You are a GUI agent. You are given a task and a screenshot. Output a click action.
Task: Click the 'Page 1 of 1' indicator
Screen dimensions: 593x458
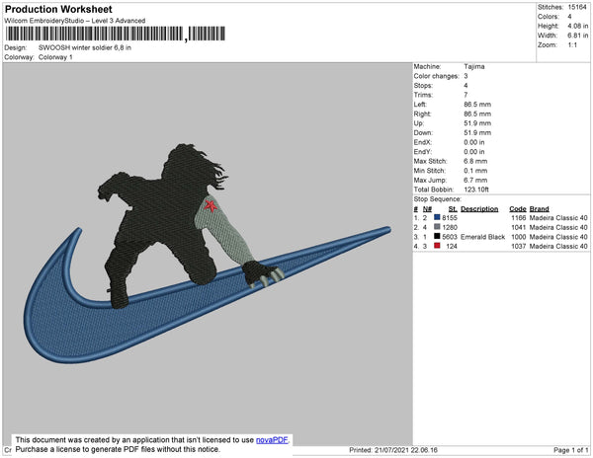[x=571, y=450]
